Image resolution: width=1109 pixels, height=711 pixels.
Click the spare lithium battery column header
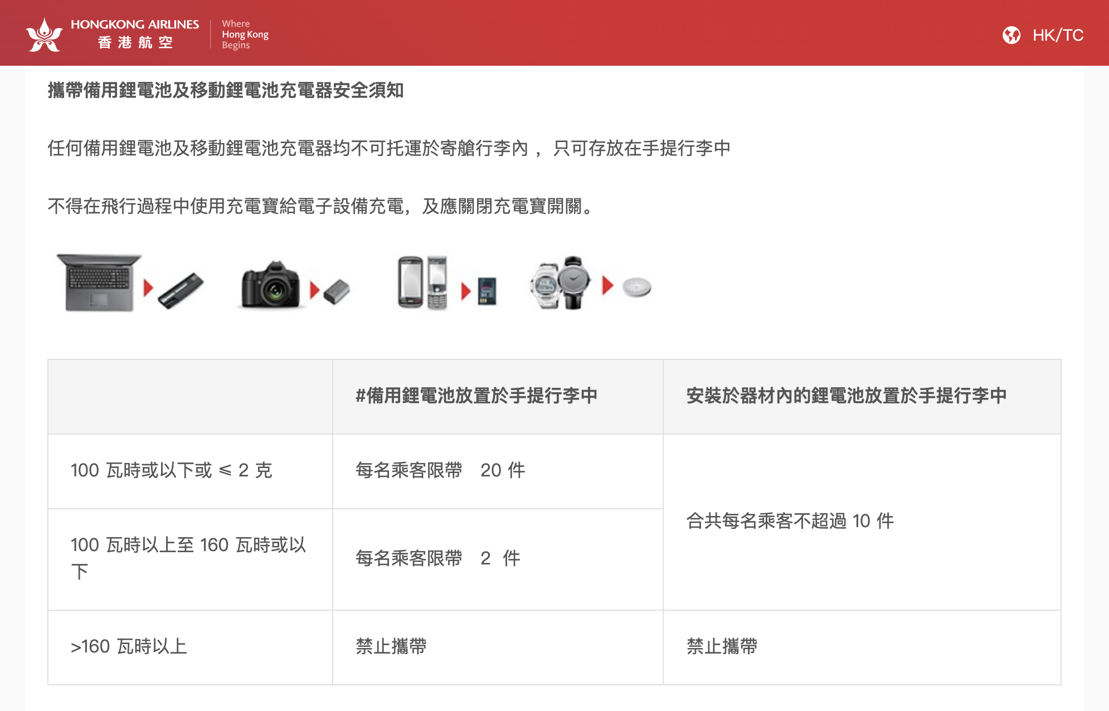pyautogui.click(x=476, y=396)
